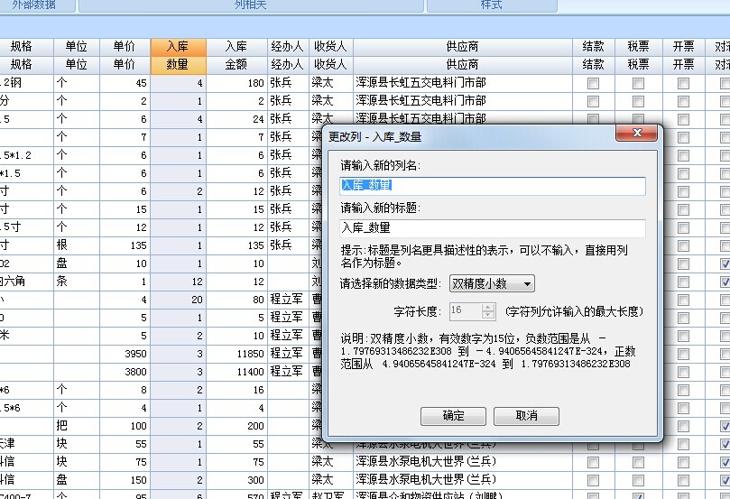The width and height of the screenshot is (730, 499).
Task: Open the 双精度小数 data type dropdown
Action: point(492,284)
